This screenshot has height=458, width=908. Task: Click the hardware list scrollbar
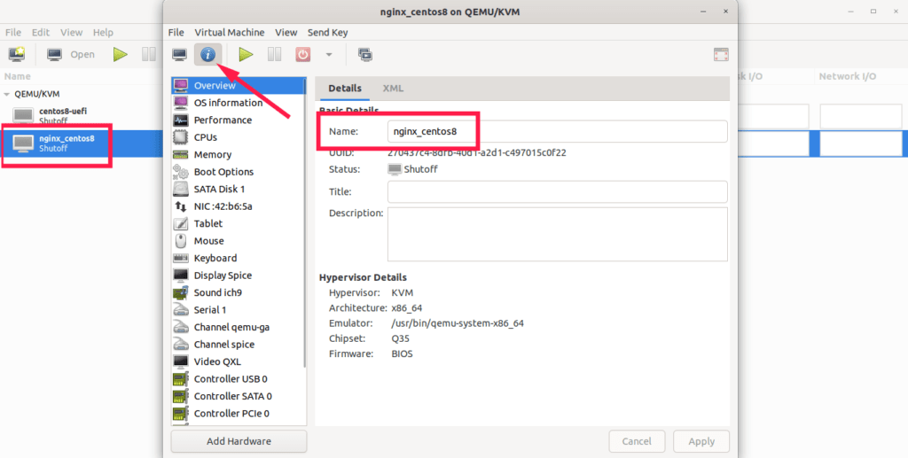click(x=305, y=222)
